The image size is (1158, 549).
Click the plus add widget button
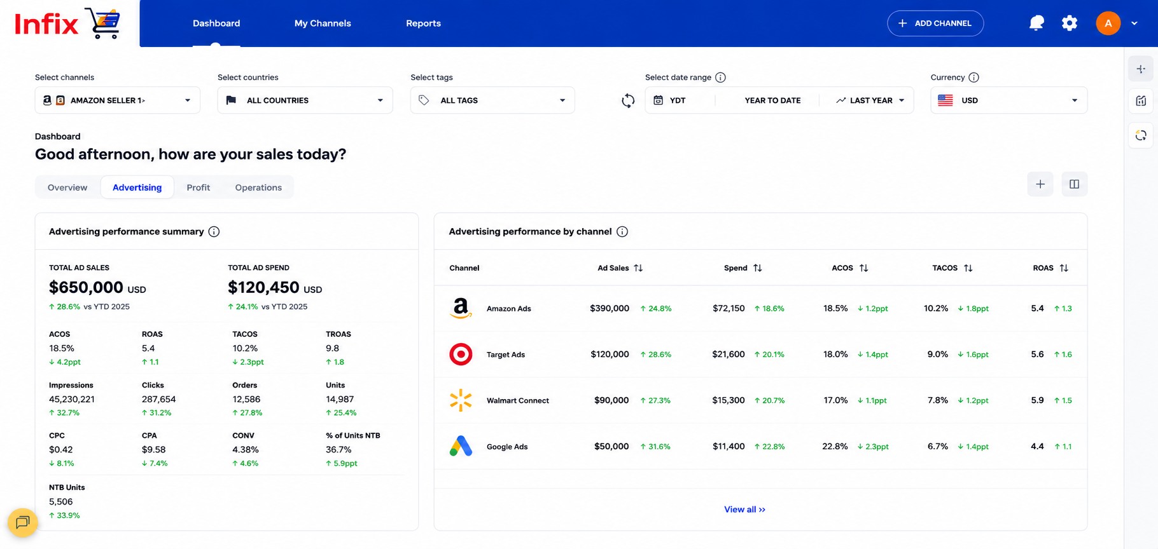[x=1040, y=184]
